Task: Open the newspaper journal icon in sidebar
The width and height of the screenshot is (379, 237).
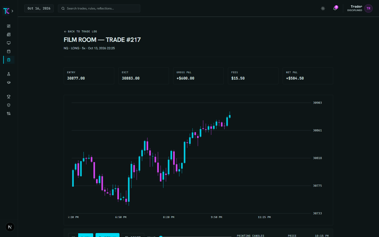Action: [9, 34]
